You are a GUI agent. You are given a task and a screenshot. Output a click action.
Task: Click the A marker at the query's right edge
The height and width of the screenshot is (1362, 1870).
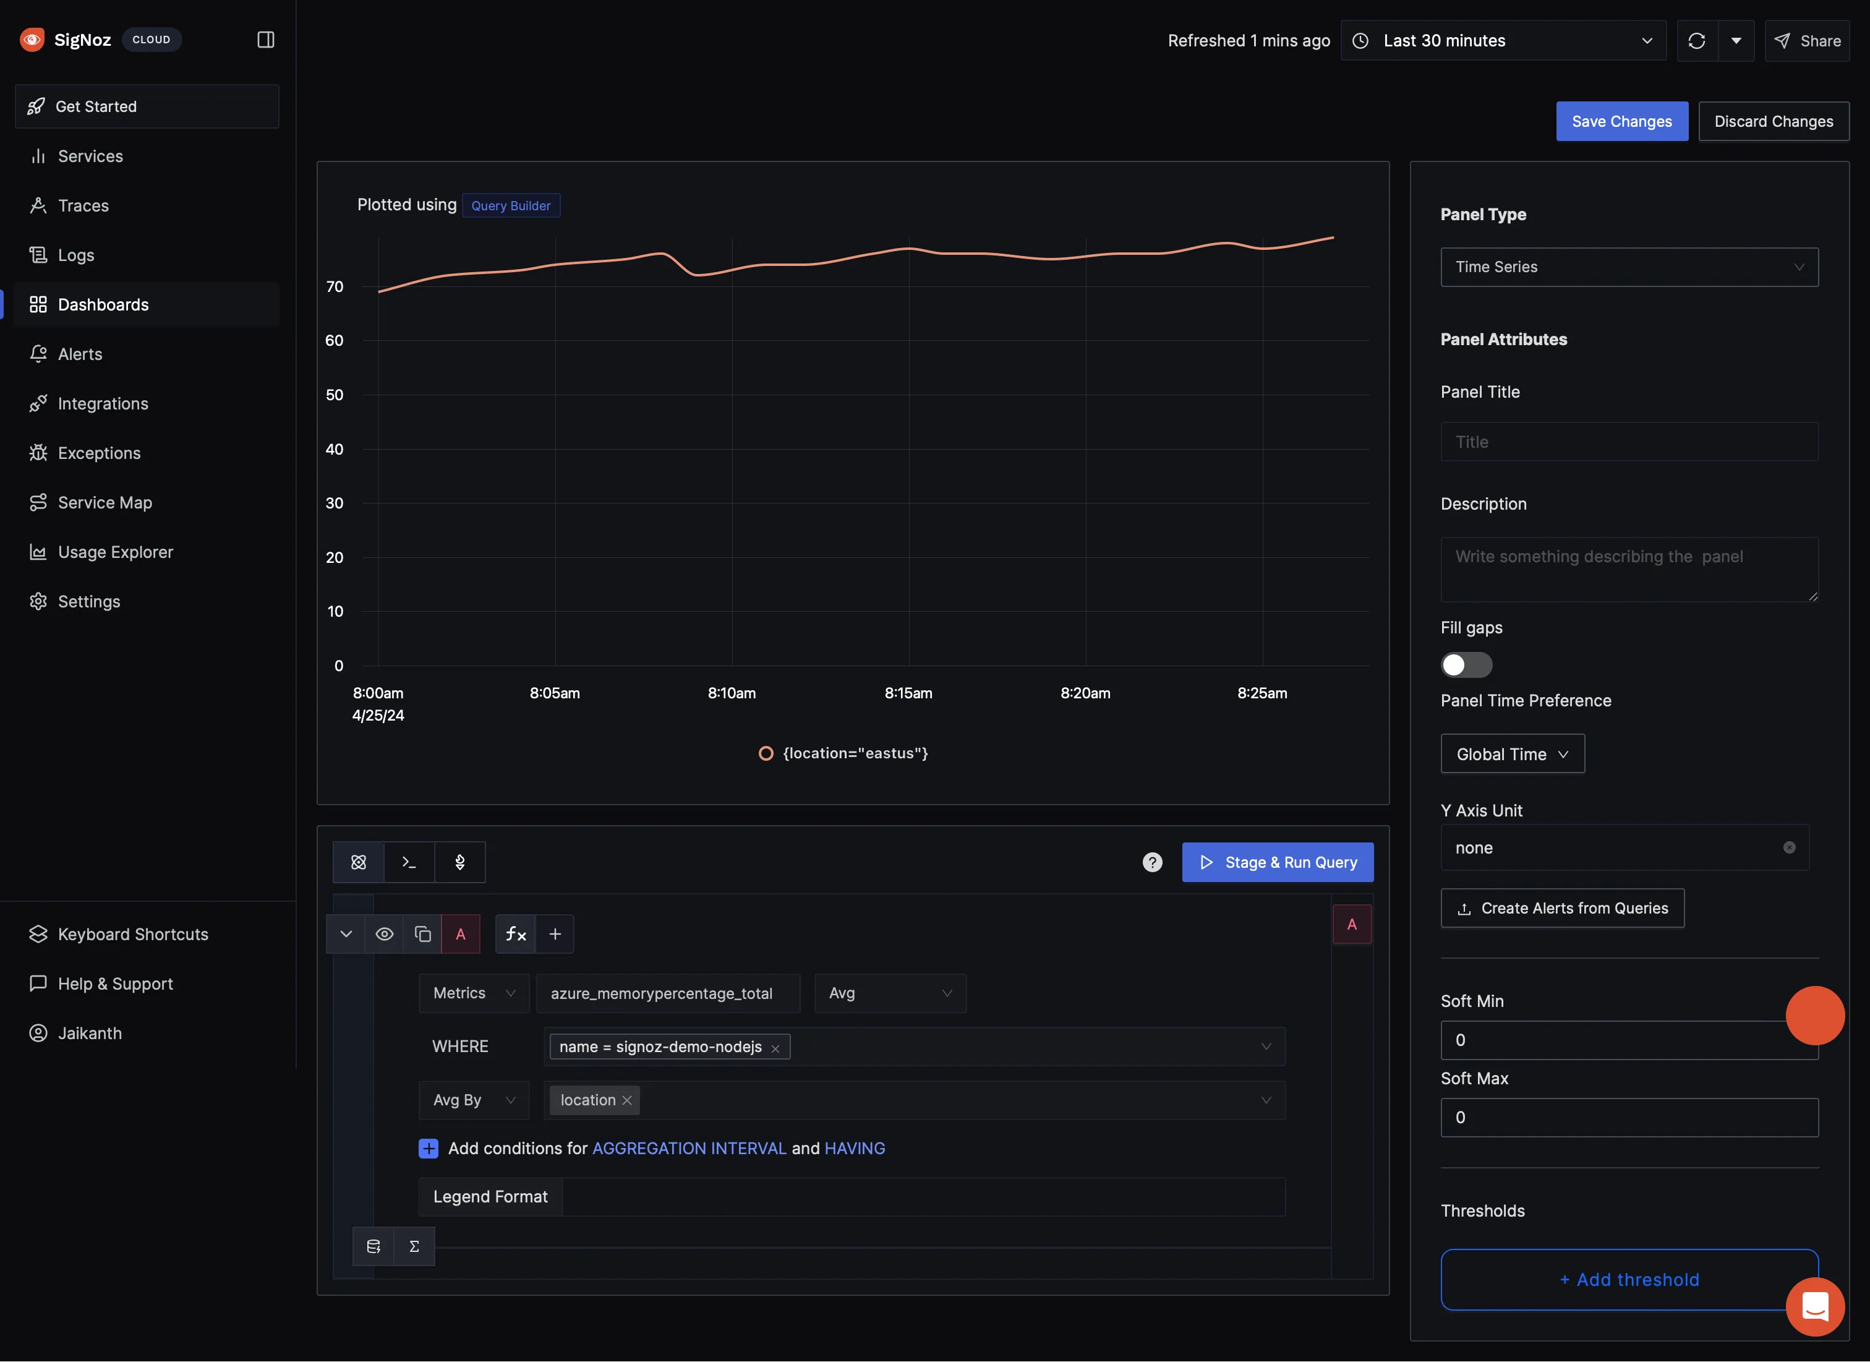tap(1352, 924)
